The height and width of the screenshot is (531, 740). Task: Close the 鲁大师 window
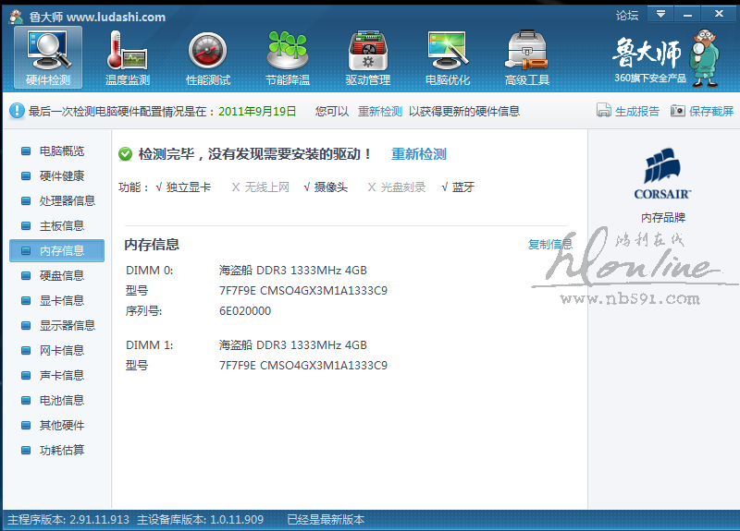(719, 14)
